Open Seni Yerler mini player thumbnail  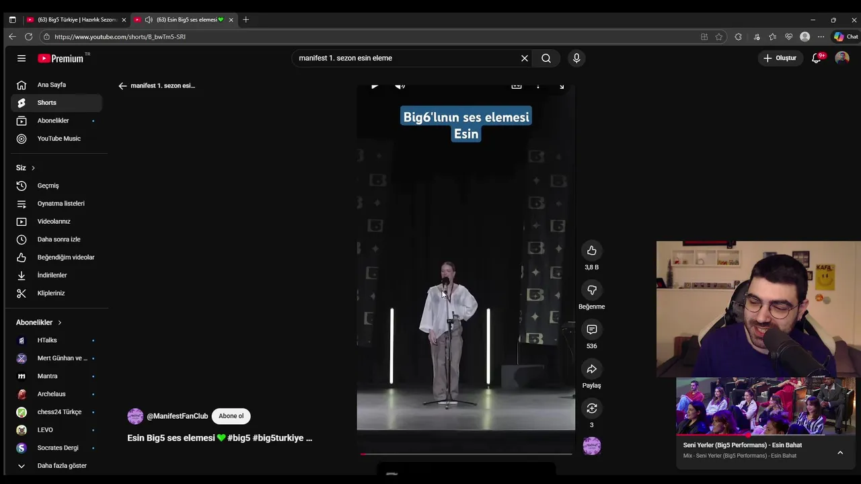tap(765, 406)
